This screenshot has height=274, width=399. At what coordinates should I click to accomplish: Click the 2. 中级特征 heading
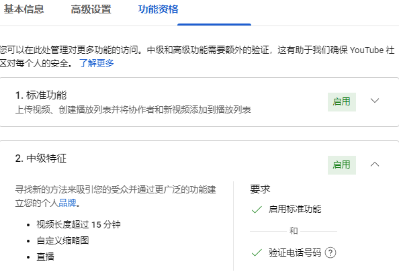[x=41, y=158]
